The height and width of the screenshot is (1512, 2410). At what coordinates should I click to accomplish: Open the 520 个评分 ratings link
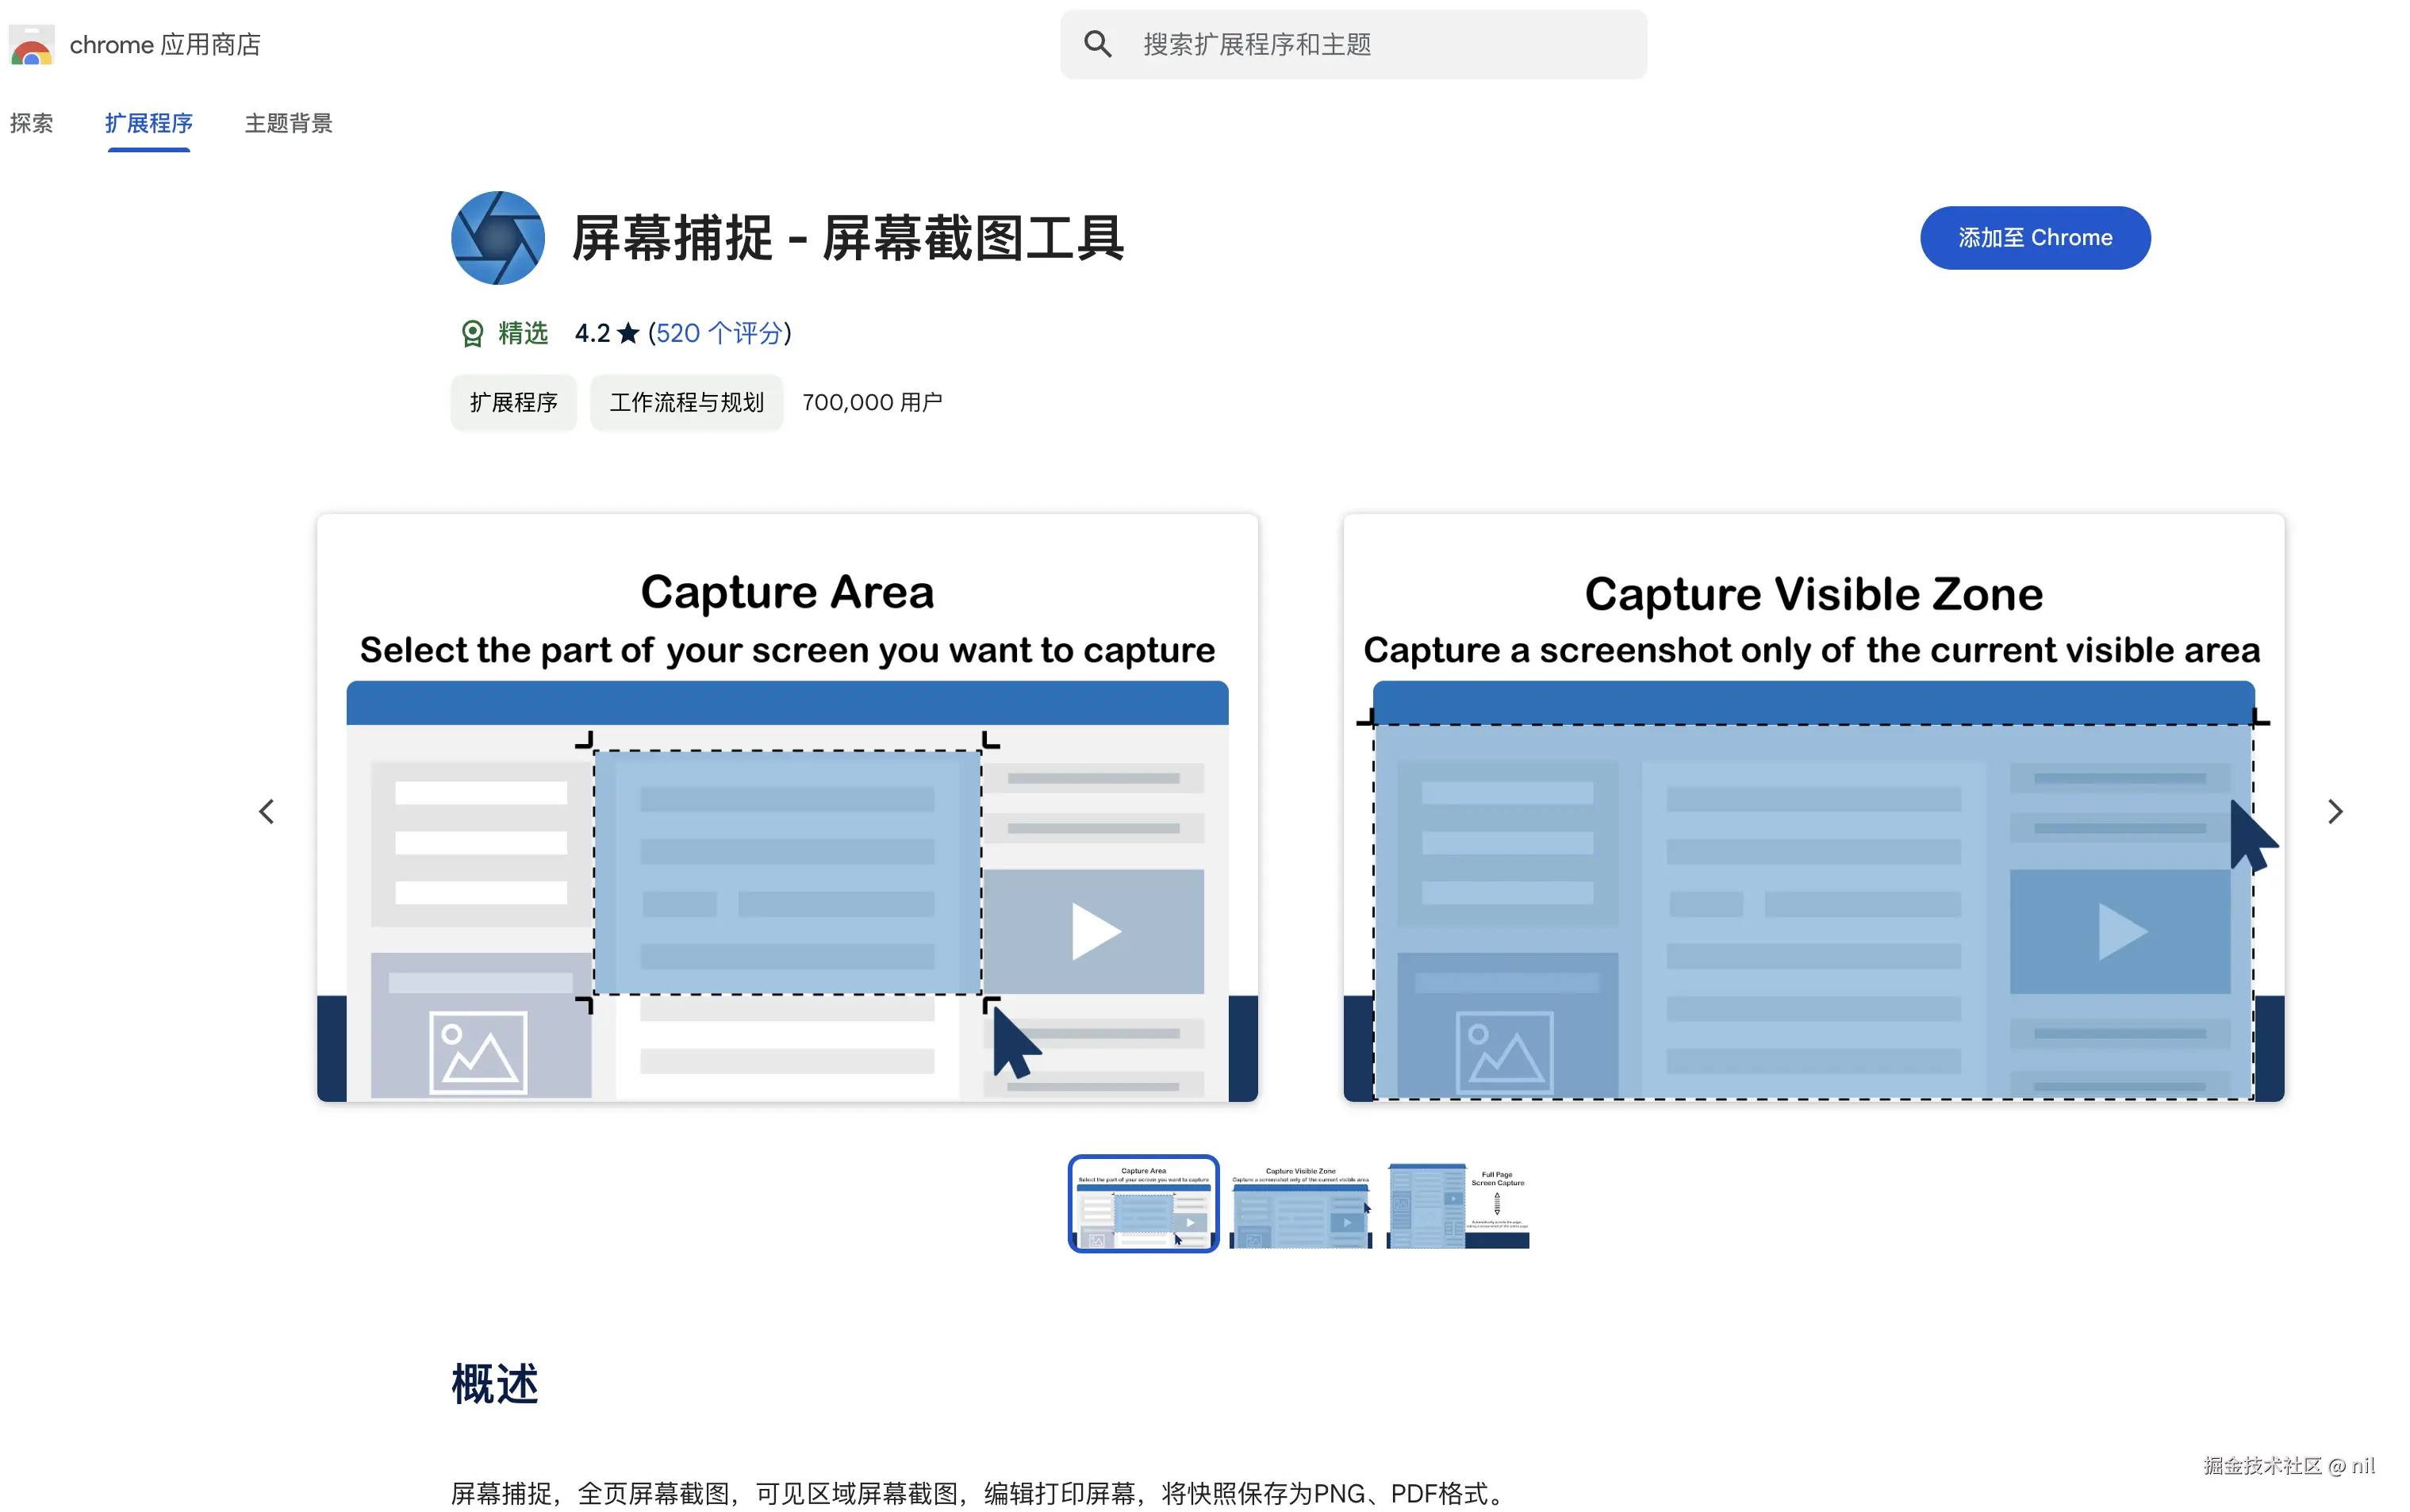(719, 333)
